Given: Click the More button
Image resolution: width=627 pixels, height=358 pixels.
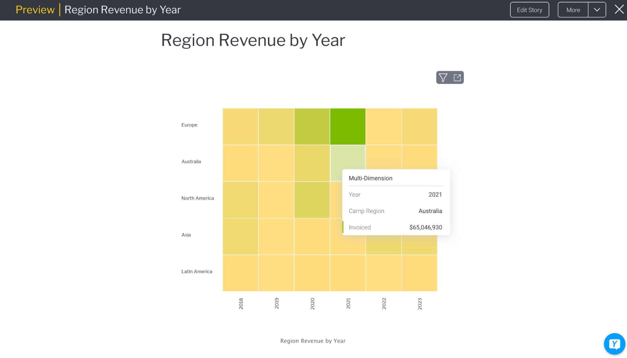Looking at the screenshot, I should coord(573,10).
